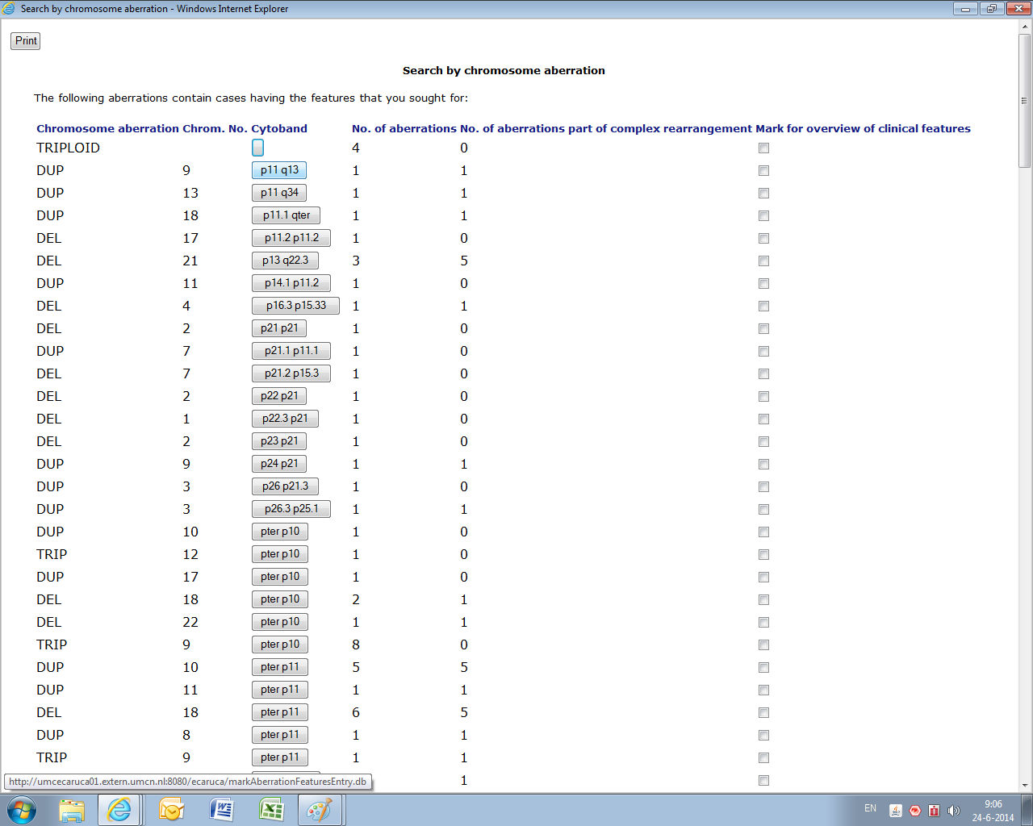
Task: Click the Java icon in system tray
Action: pos(896,811)
